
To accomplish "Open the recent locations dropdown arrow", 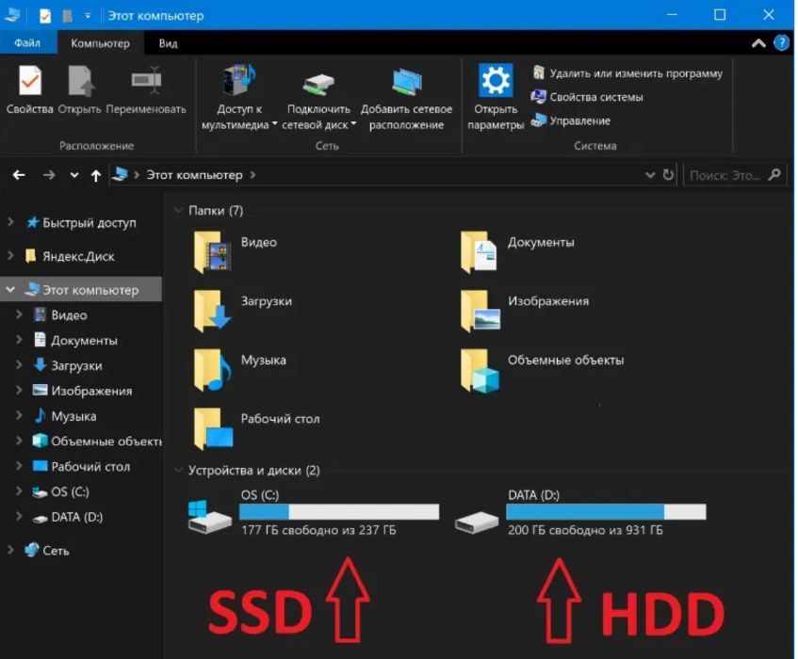I will (x=74, y=175).
